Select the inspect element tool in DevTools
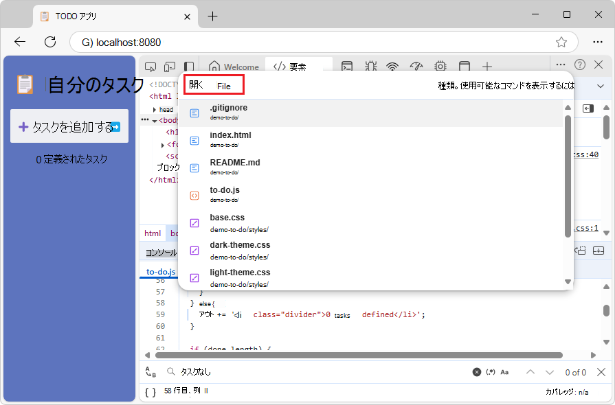Viewport: 615px width, 405px height. (150, 66)
